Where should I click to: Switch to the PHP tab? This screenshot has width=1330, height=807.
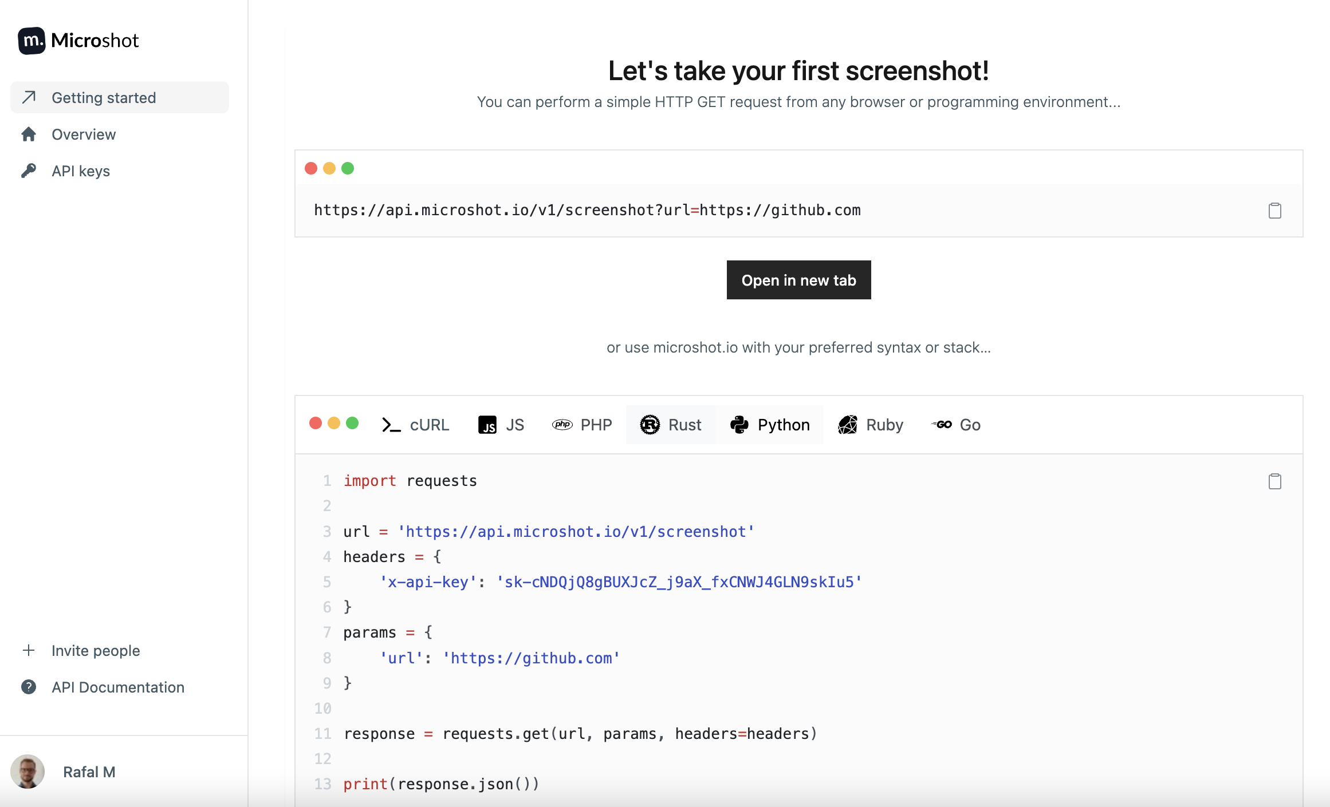pyautogui.click(x=582, y=425)
